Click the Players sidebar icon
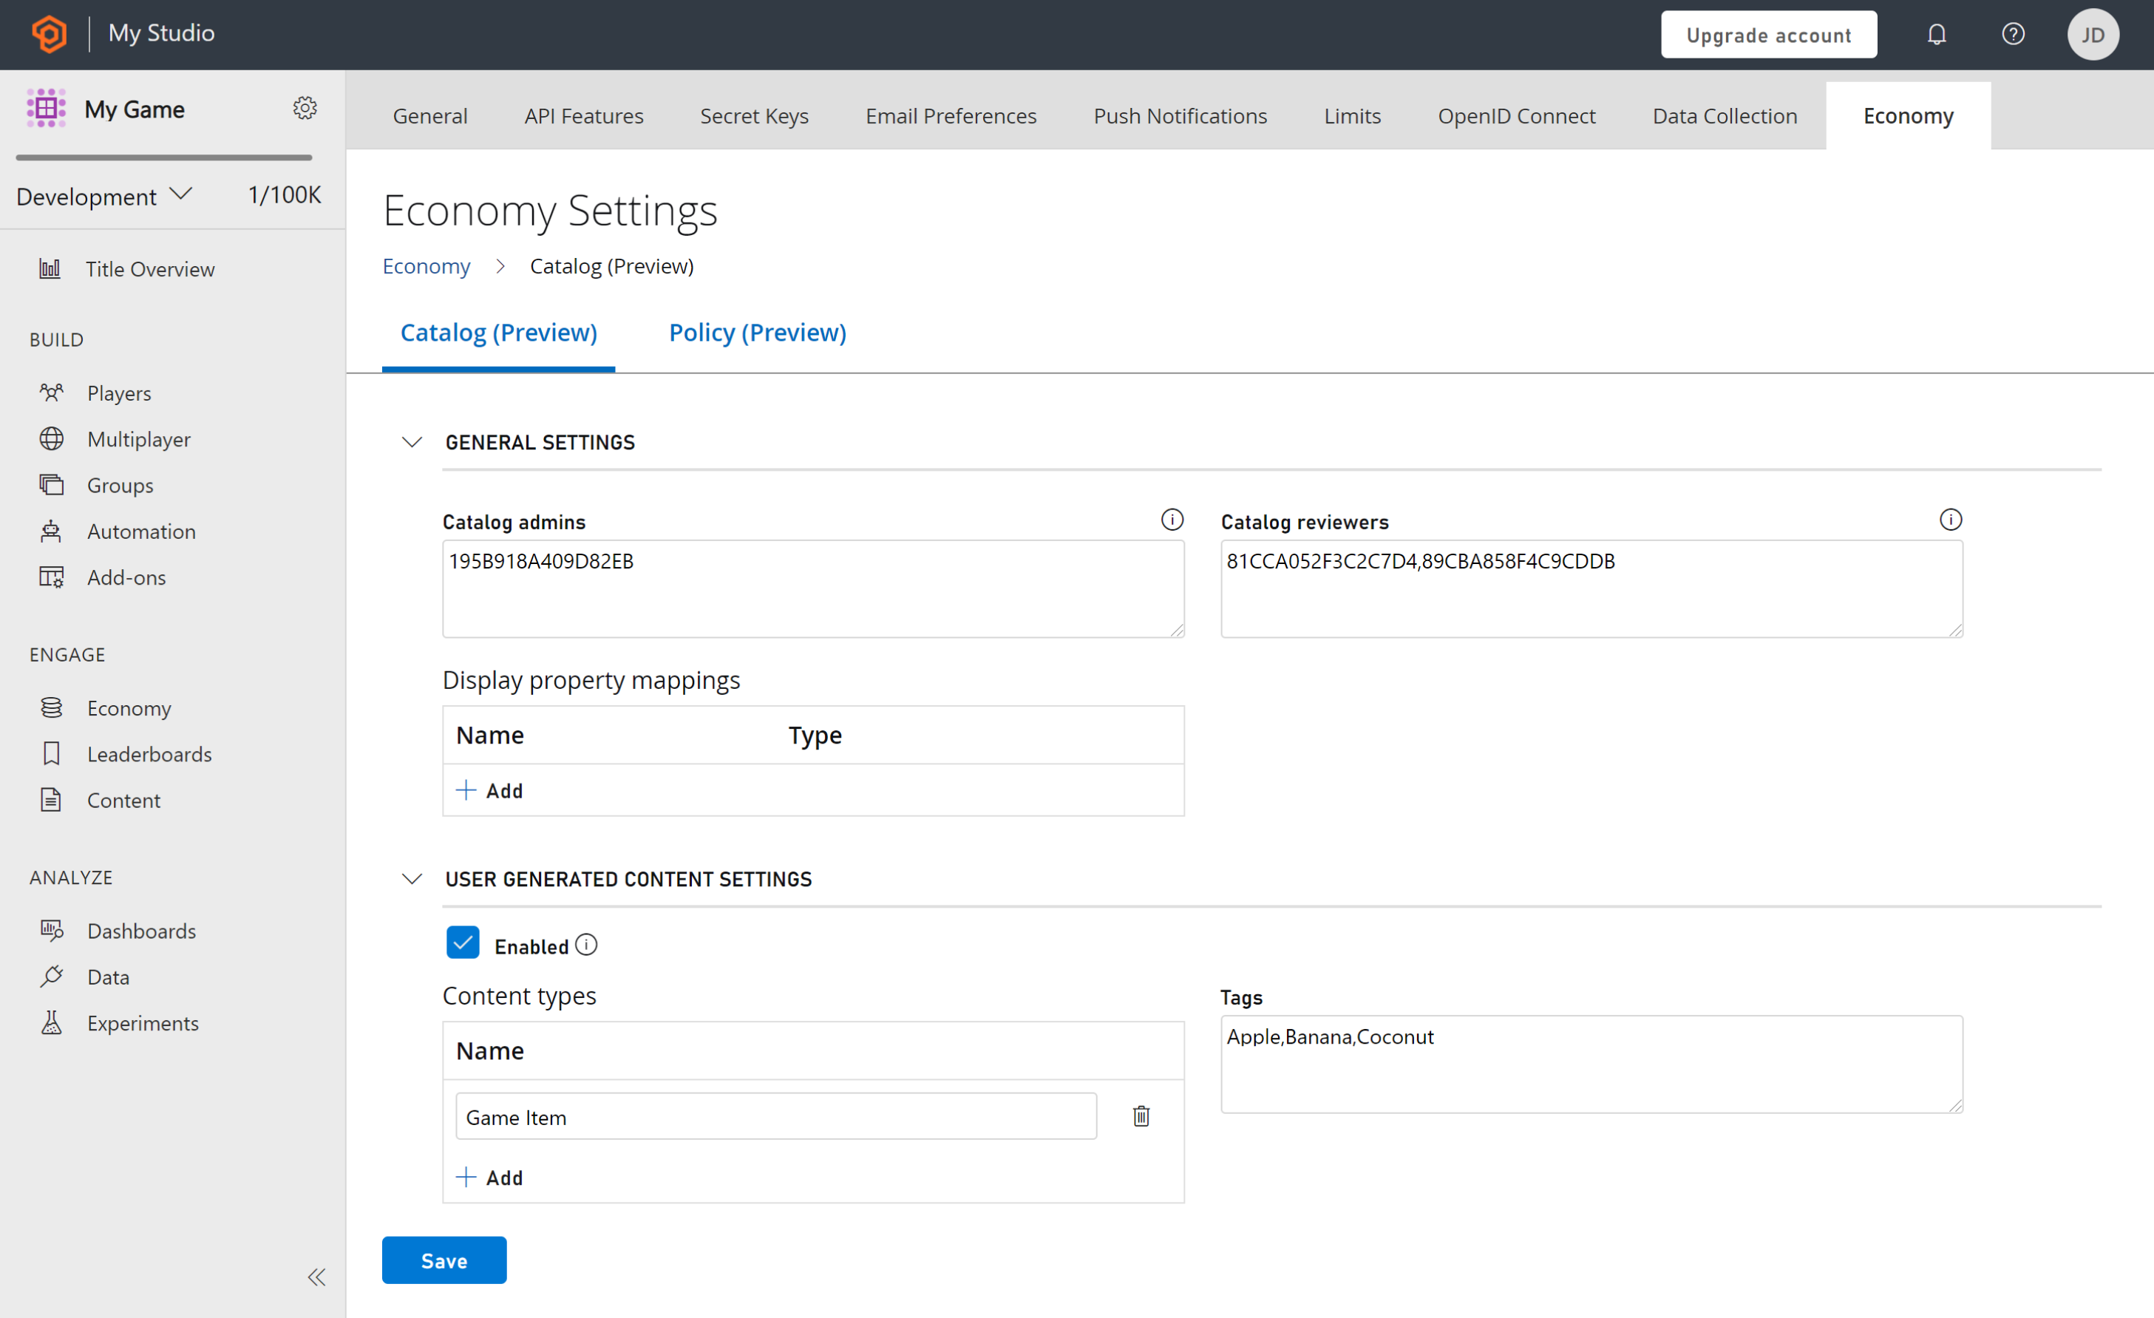Image resolution: width=2154 pixels, height=1318 pixels. (51, 393)
